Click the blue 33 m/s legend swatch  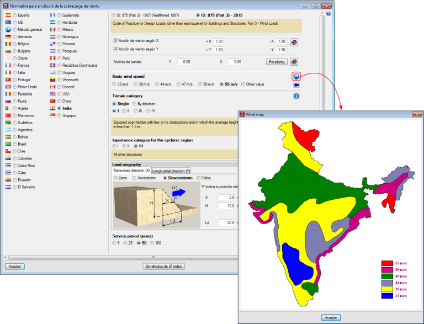tap(387, 296)
